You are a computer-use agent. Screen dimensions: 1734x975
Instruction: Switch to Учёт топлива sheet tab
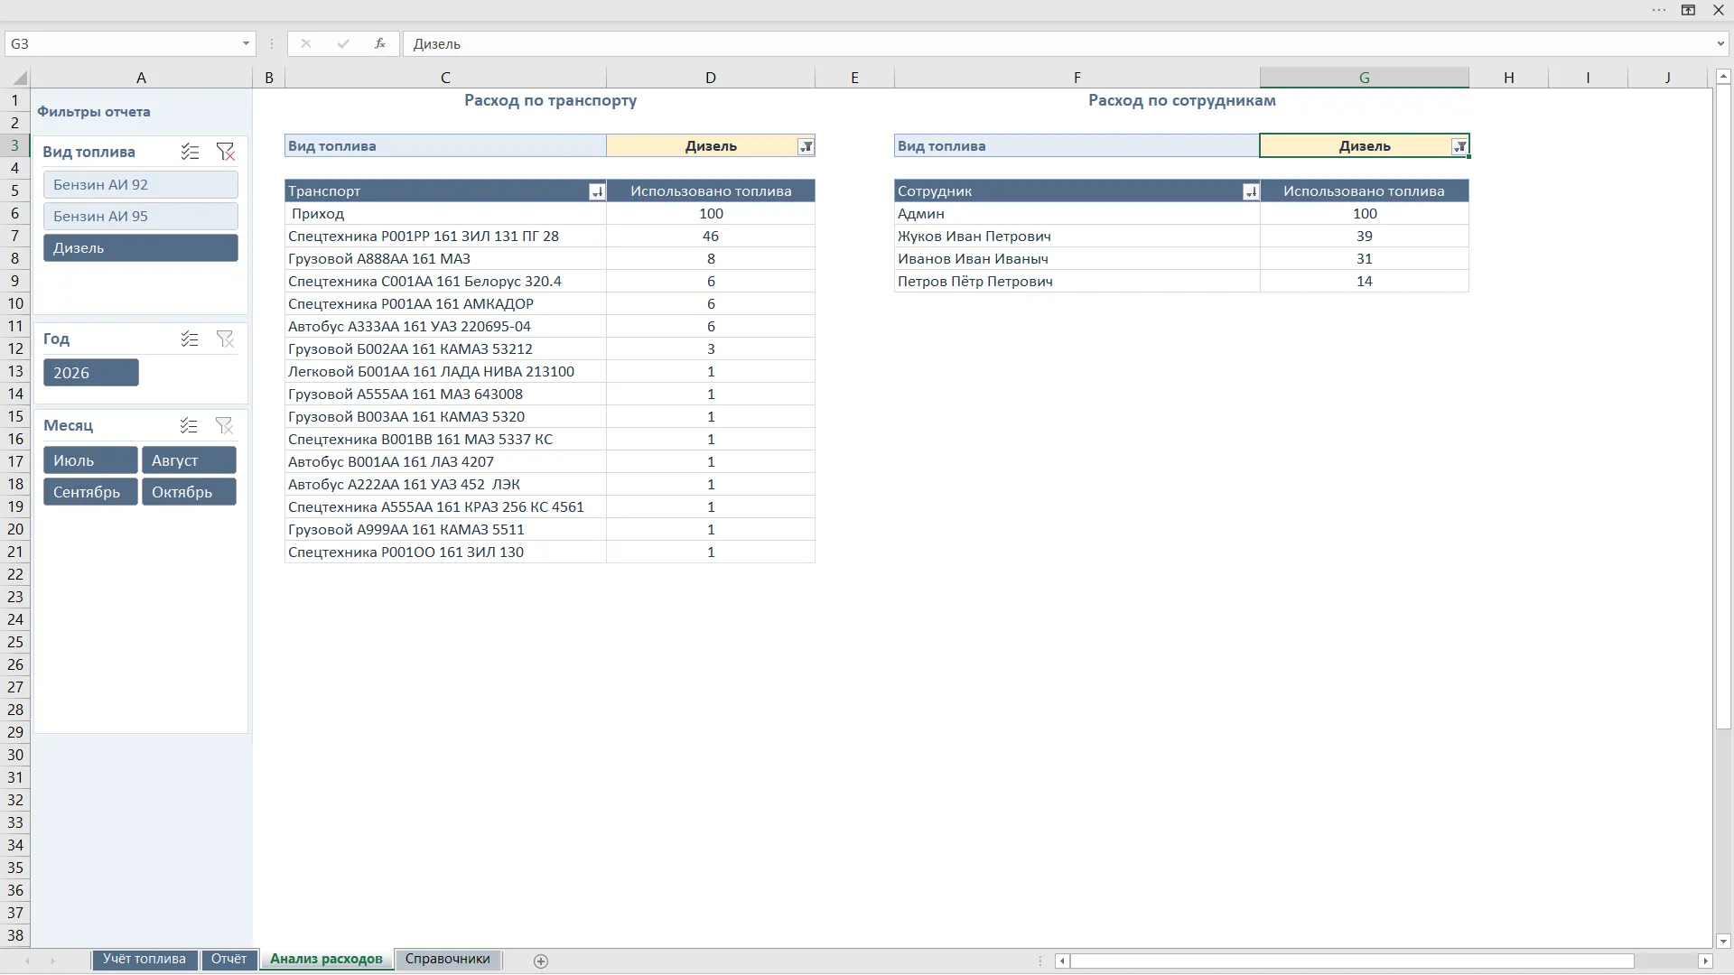tap(144, 959)
